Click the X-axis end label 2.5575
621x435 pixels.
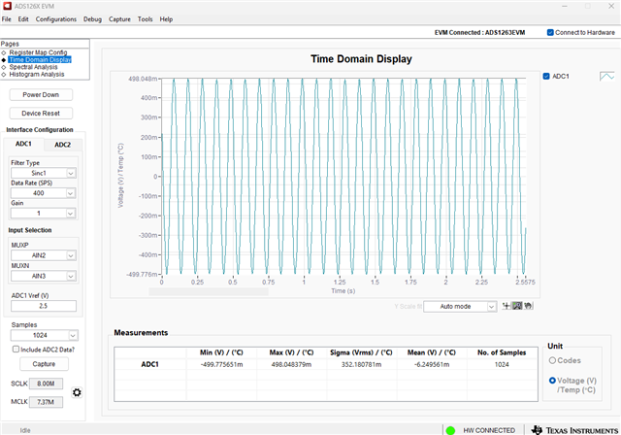pos(526,283)
